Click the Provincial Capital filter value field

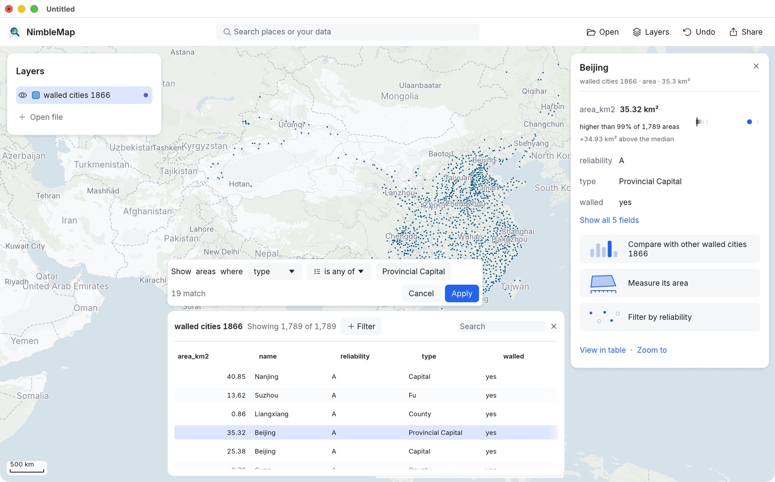(414, 271)
